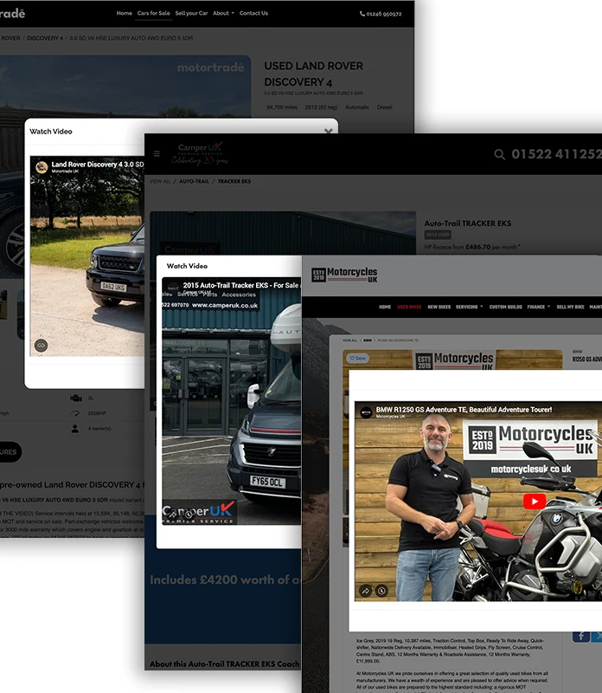
Task: Click the CamperUK header logo
Action: 200,153
